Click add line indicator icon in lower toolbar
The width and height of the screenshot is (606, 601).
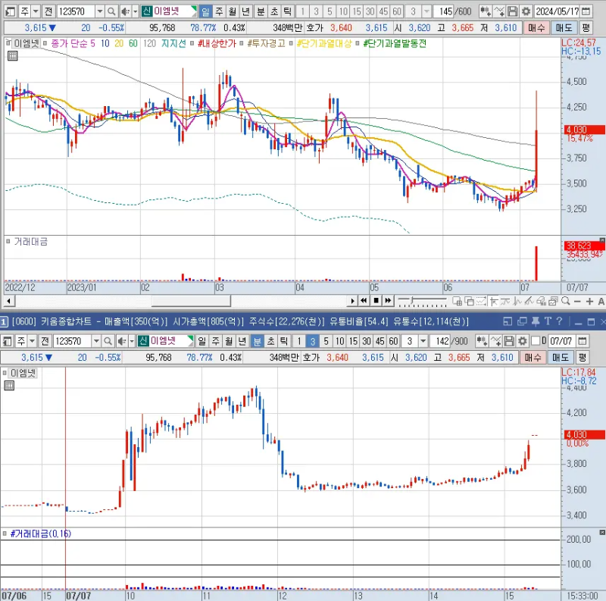[x=496, y=341]
